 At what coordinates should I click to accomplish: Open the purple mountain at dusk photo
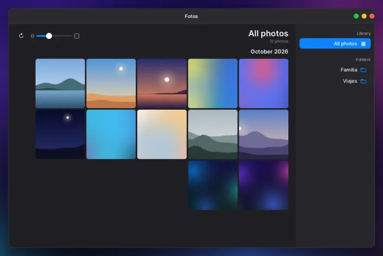(x=263, y=134)
